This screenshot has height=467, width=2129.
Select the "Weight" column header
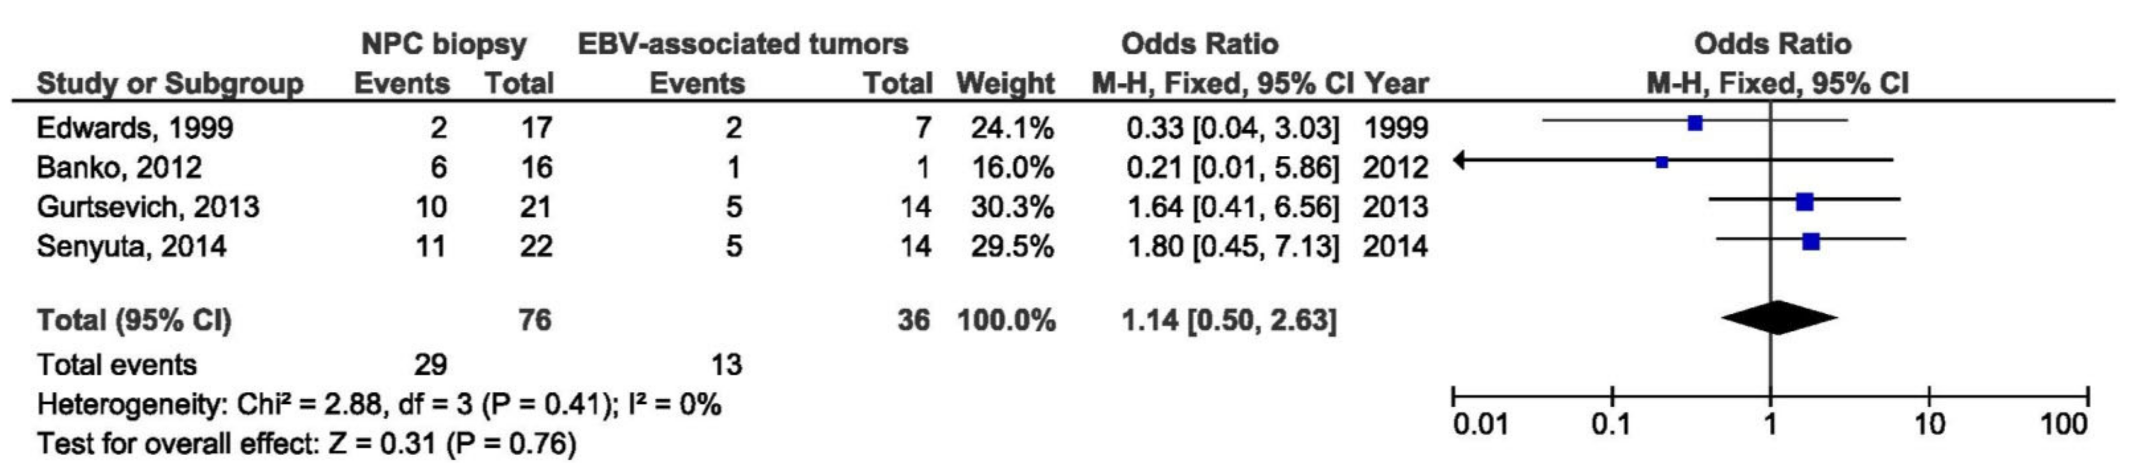tap(1005, 84)
